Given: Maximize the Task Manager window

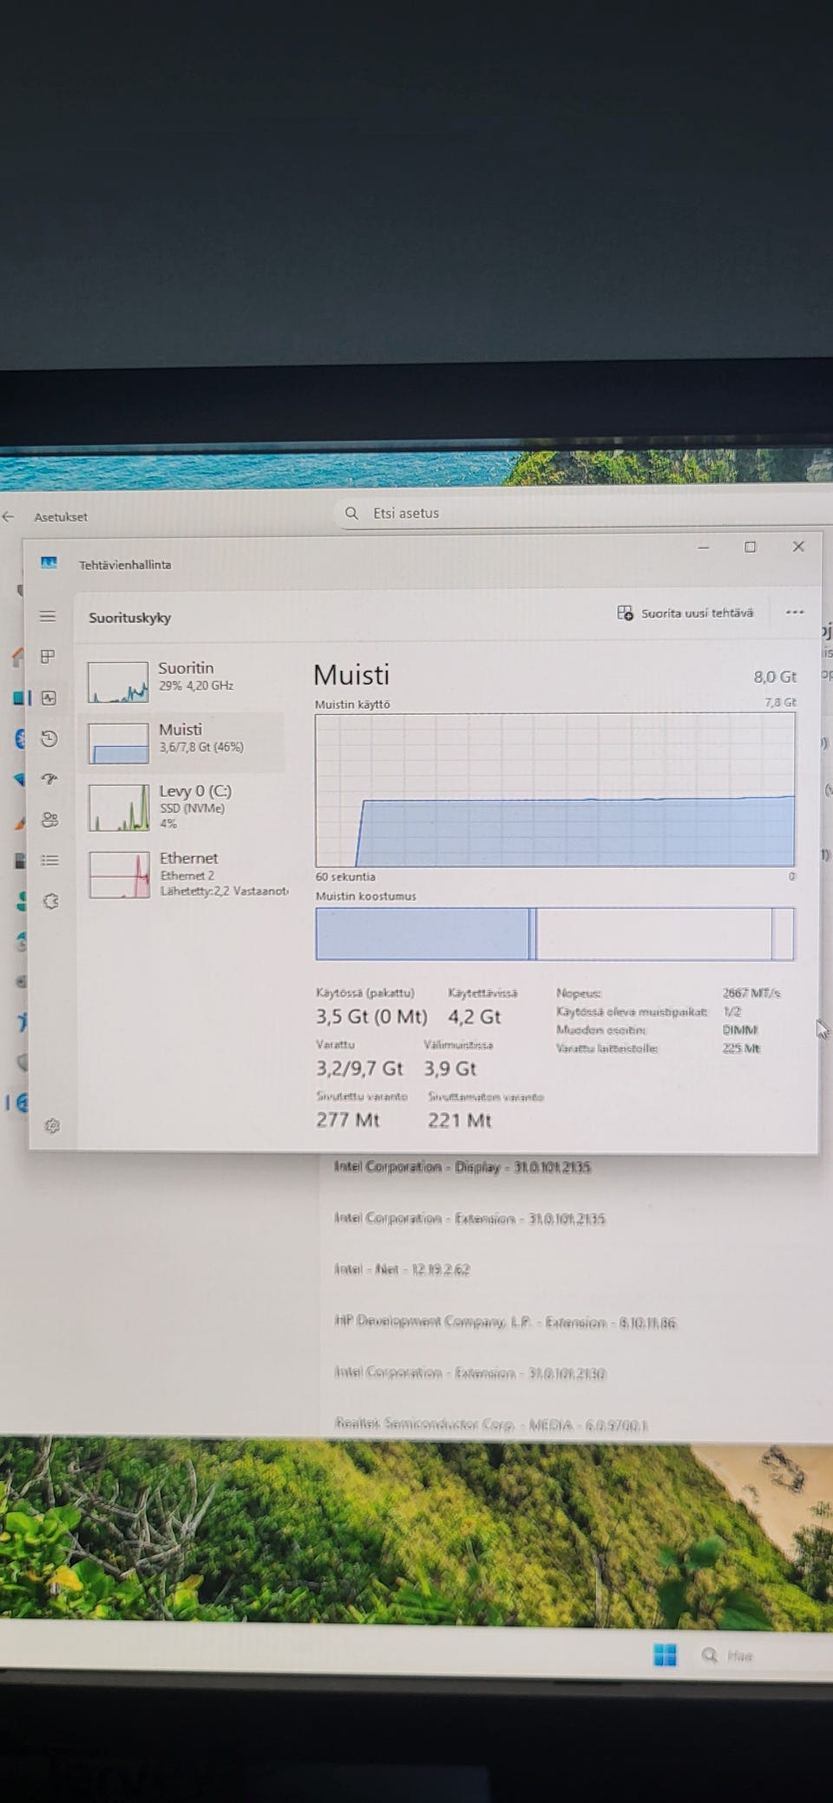Looking at the screenshot, I should (x=751, y=547).
